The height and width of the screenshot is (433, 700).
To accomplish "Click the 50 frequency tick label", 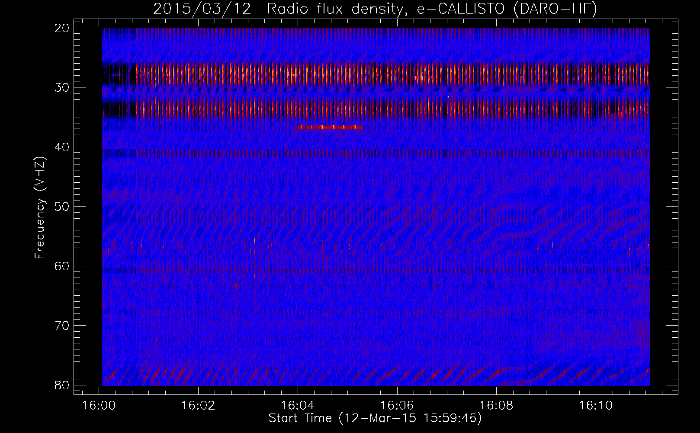I will (62, 207).
